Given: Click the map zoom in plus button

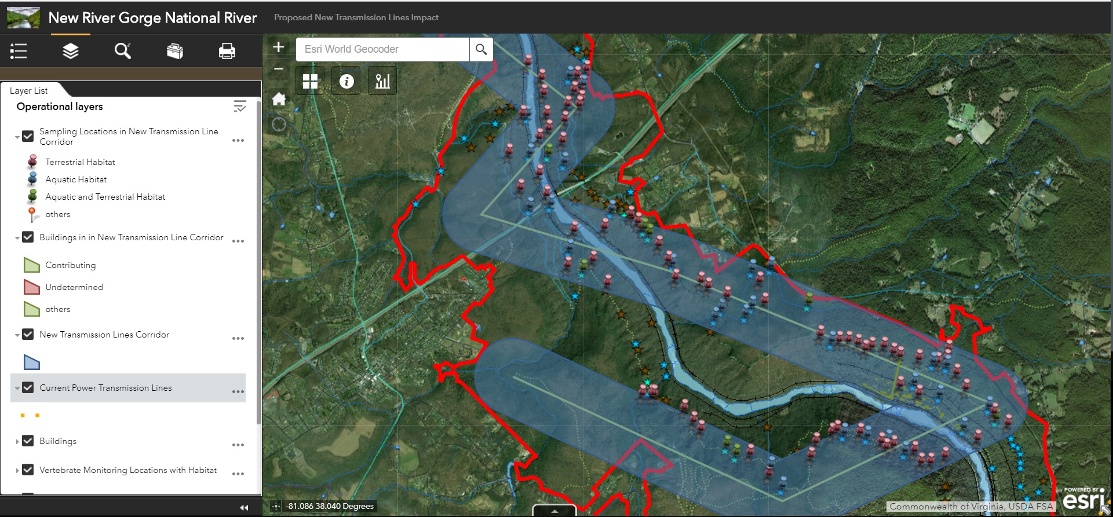Looking at the screenshot, I should pyautogui.click(x=279, y=47).
